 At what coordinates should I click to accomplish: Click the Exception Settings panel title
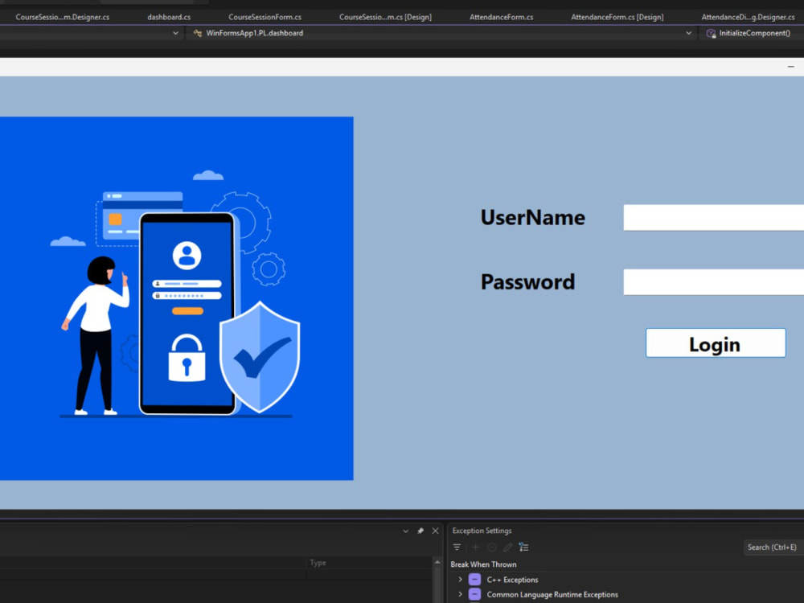(482, 531)
